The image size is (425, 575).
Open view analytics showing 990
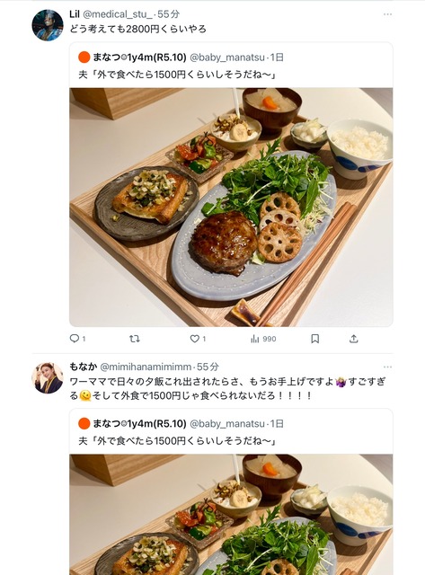(263, 339)
